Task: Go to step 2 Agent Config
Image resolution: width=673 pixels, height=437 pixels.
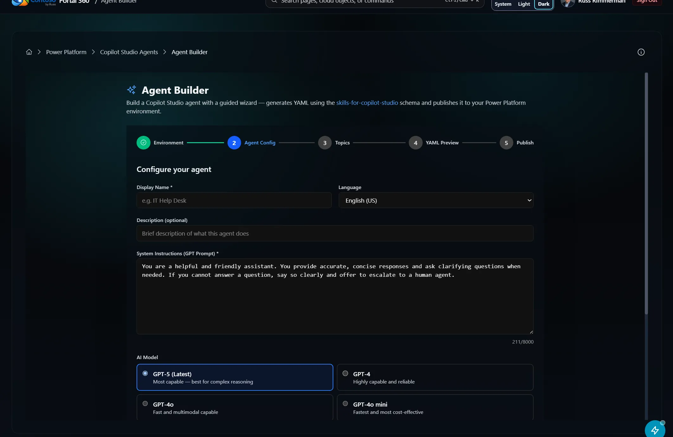Action: (x=252, y=142)
